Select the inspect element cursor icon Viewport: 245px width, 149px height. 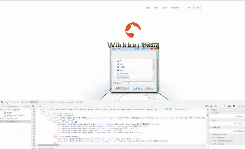2,102
